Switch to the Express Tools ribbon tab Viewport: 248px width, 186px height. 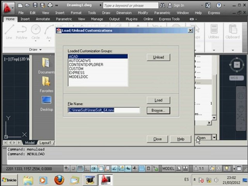pyautogui.click(x=169, y=19)
